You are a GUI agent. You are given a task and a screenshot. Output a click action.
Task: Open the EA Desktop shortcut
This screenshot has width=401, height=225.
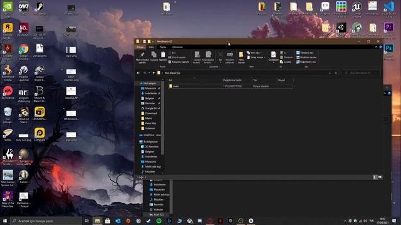pos(8,92)
